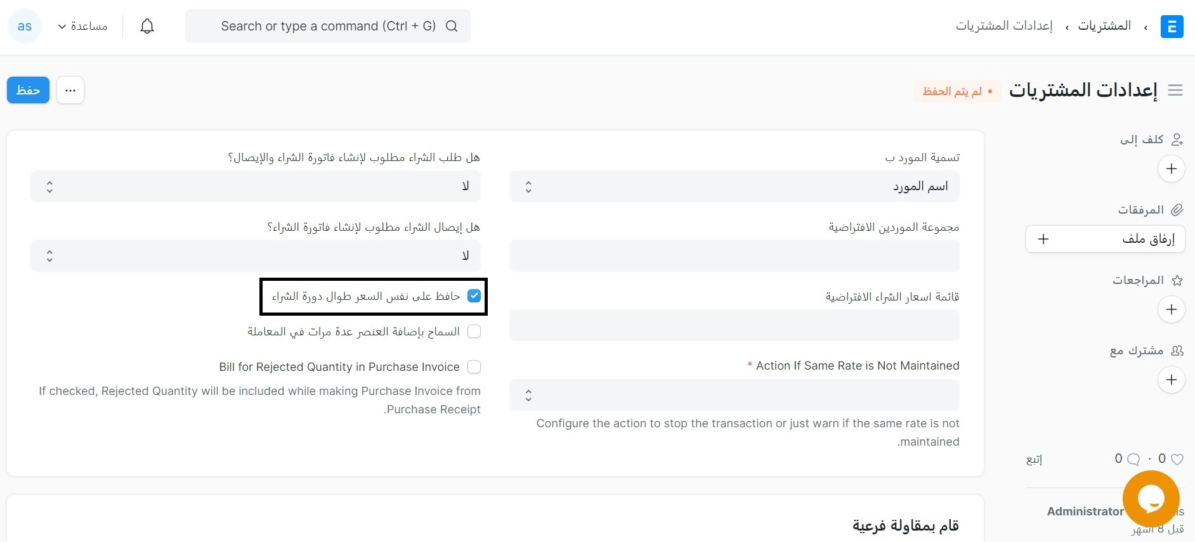Check السماح بإضافة العنصر عدة مرات في المعاملة
The width and height of the screenshot is (1195, 542).
click(474, 332)
